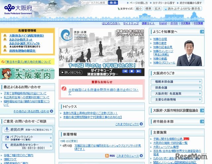Open 土砂崩落による府道余野茨木線の通行止め notice
Viewport: 212px width, 164px height.
click(x=103, y=92)
